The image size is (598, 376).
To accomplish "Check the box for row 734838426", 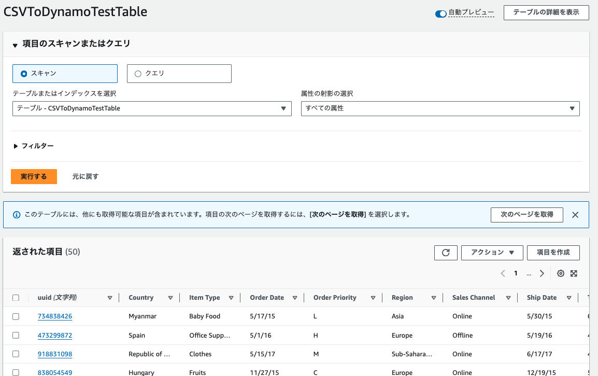I will (16, 316).
